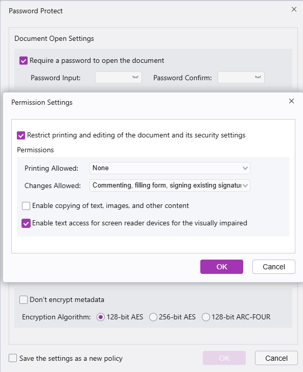Click the Encryption Algorithm label
The height and width of the screenshot is (372, 303).
(x=57, y=317)
